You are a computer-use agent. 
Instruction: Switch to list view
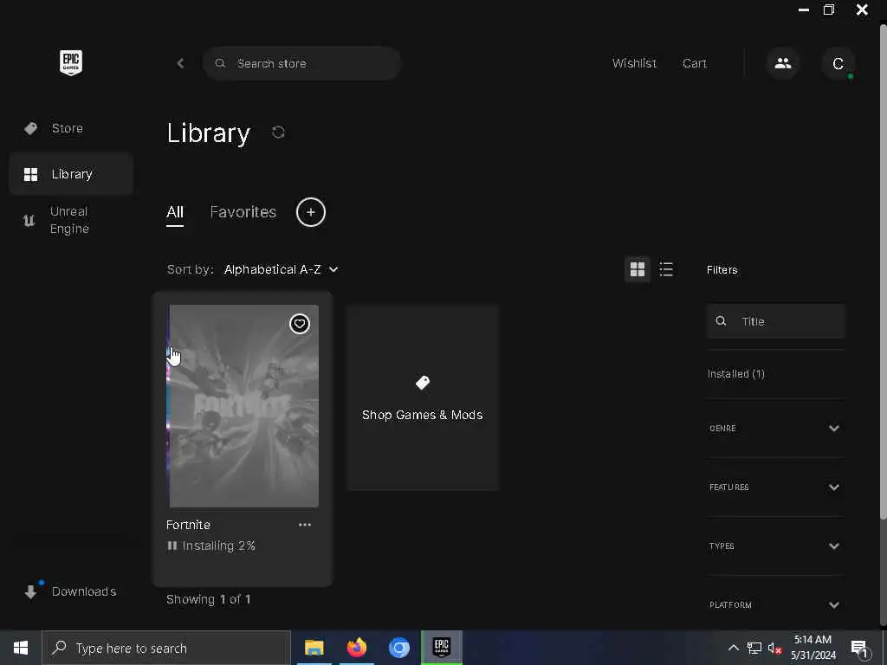coord(666,269)
